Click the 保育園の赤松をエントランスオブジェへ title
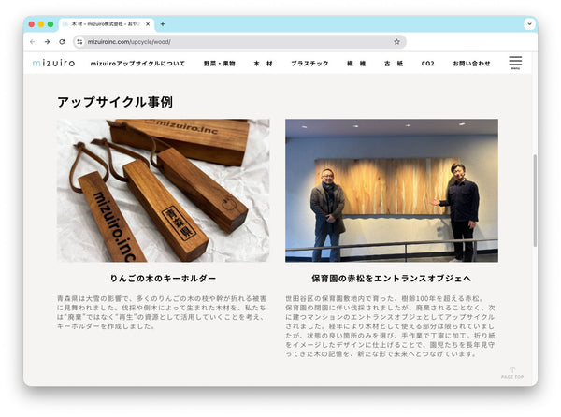The width and height of the screenshot is (561, 417). (392, 279)
